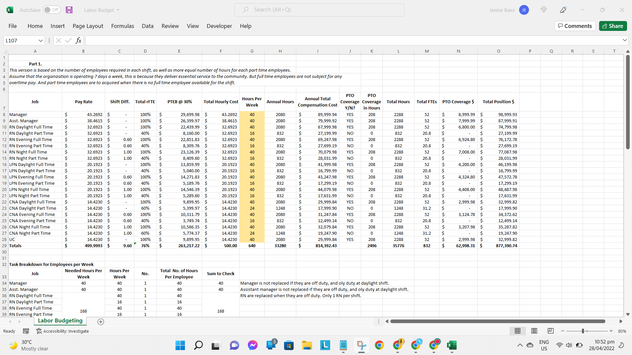This screenshot has height=355, width=632.
Task: Click the Insert Function fx icon
Action: pyautogui.click(x=78, y=40)
